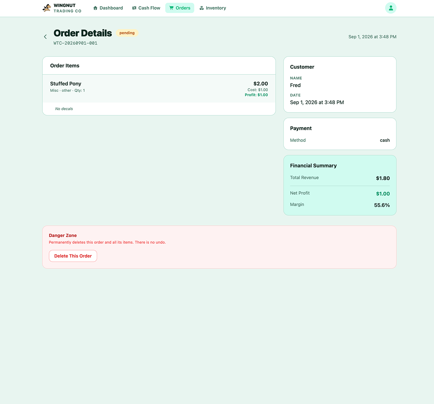Image resolution: width=434 pixels, height=404 pixels.
Task: Click the Permanently deletes this order warning
Action: tap(107, 242)
